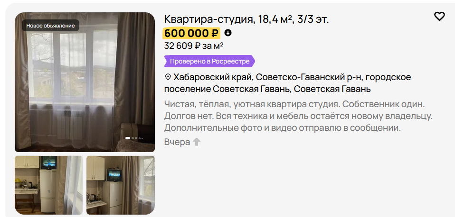Click the price drop arrow icon
This screenshot has height=217, width=455.
pyautogui.click(x=228, y=33)
